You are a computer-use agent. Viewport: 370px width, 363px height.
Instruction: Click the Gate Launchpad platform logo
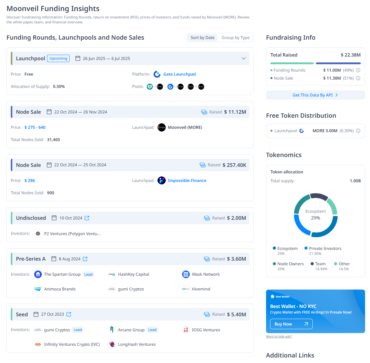157,74
